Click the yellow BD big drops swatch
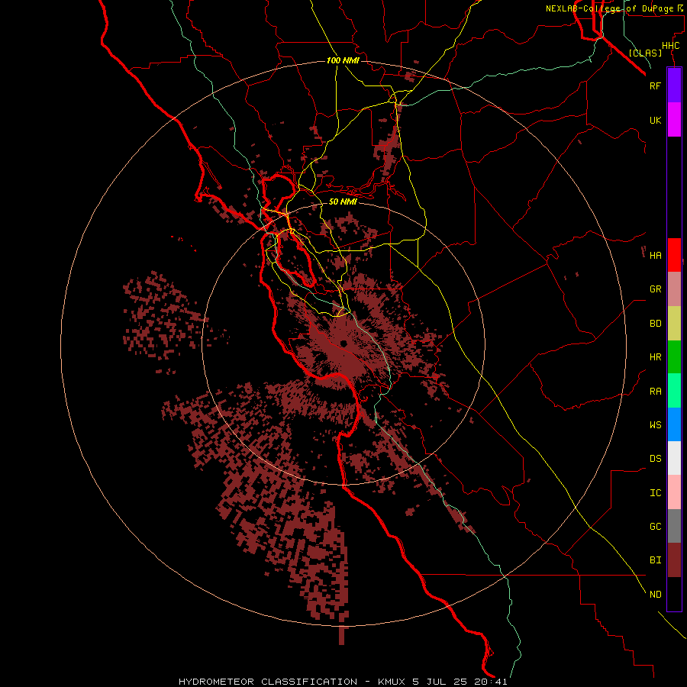This screenshot has width=687, height=687. [674, 324]
